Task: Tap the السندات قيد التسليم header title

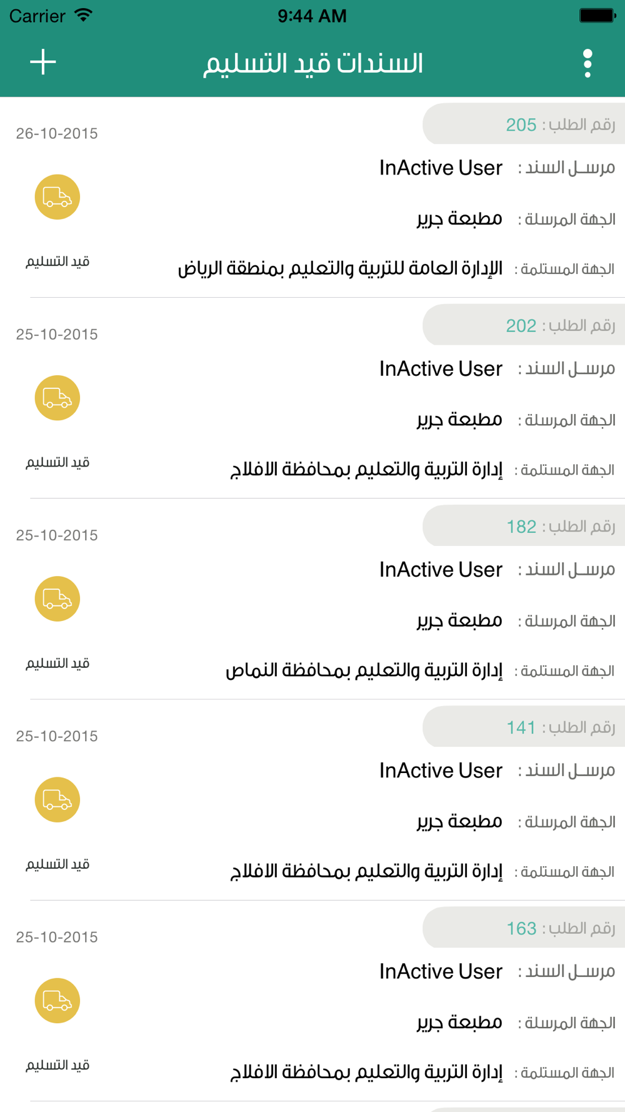Action: [313, 63]
